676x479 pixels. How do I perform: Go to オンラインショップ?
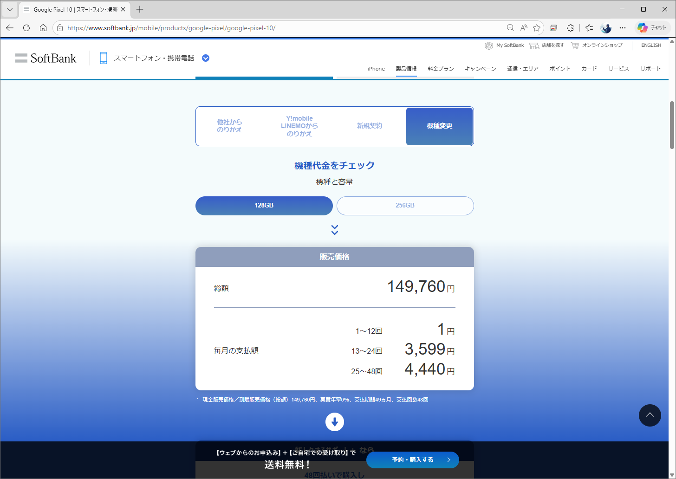[597, 45]
